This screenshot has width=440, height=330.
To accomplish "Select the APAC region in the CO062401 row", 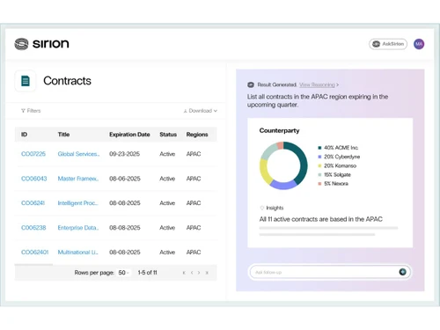I will (194, 253).
